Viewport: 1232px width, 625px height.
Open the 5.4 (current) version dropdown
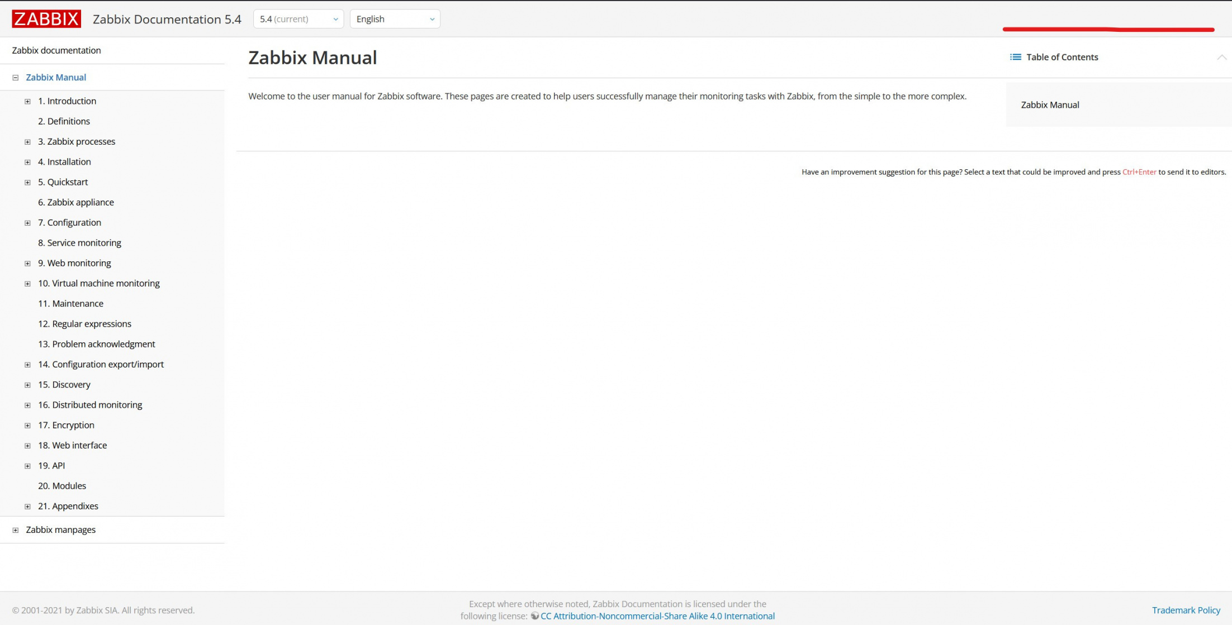coord(298,19)
